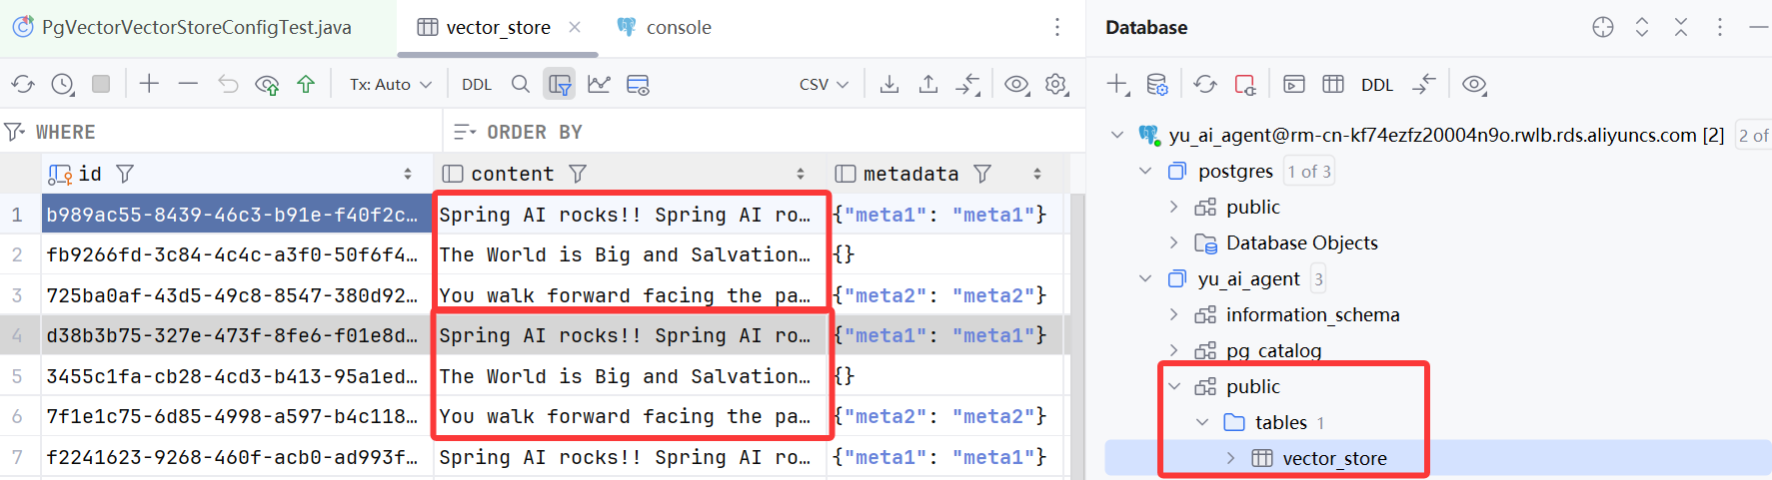Click DDL button in Database panel toolbar
The width and height of the screenshot is (1772, 480).
click(x=1377, y=85)
